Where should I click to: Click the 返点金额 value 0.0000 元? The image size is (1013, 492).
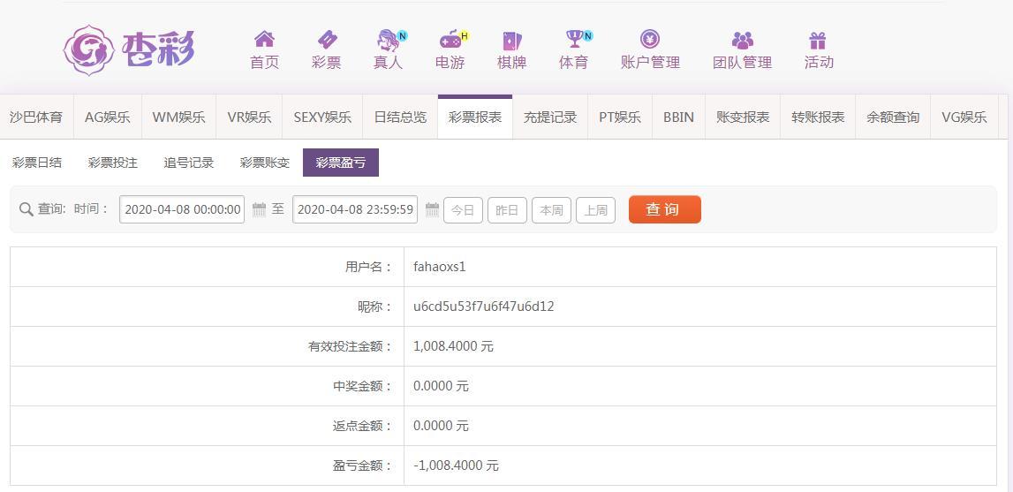coord(442,426)
